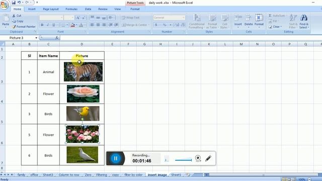Undo the last action
The height and width of the screenshot is (181, 322).
click(x=19, y=3)
